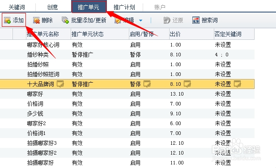Select the 拍婚纱照短词 unit name
The image size is (276, 168).
click(43, 74)
